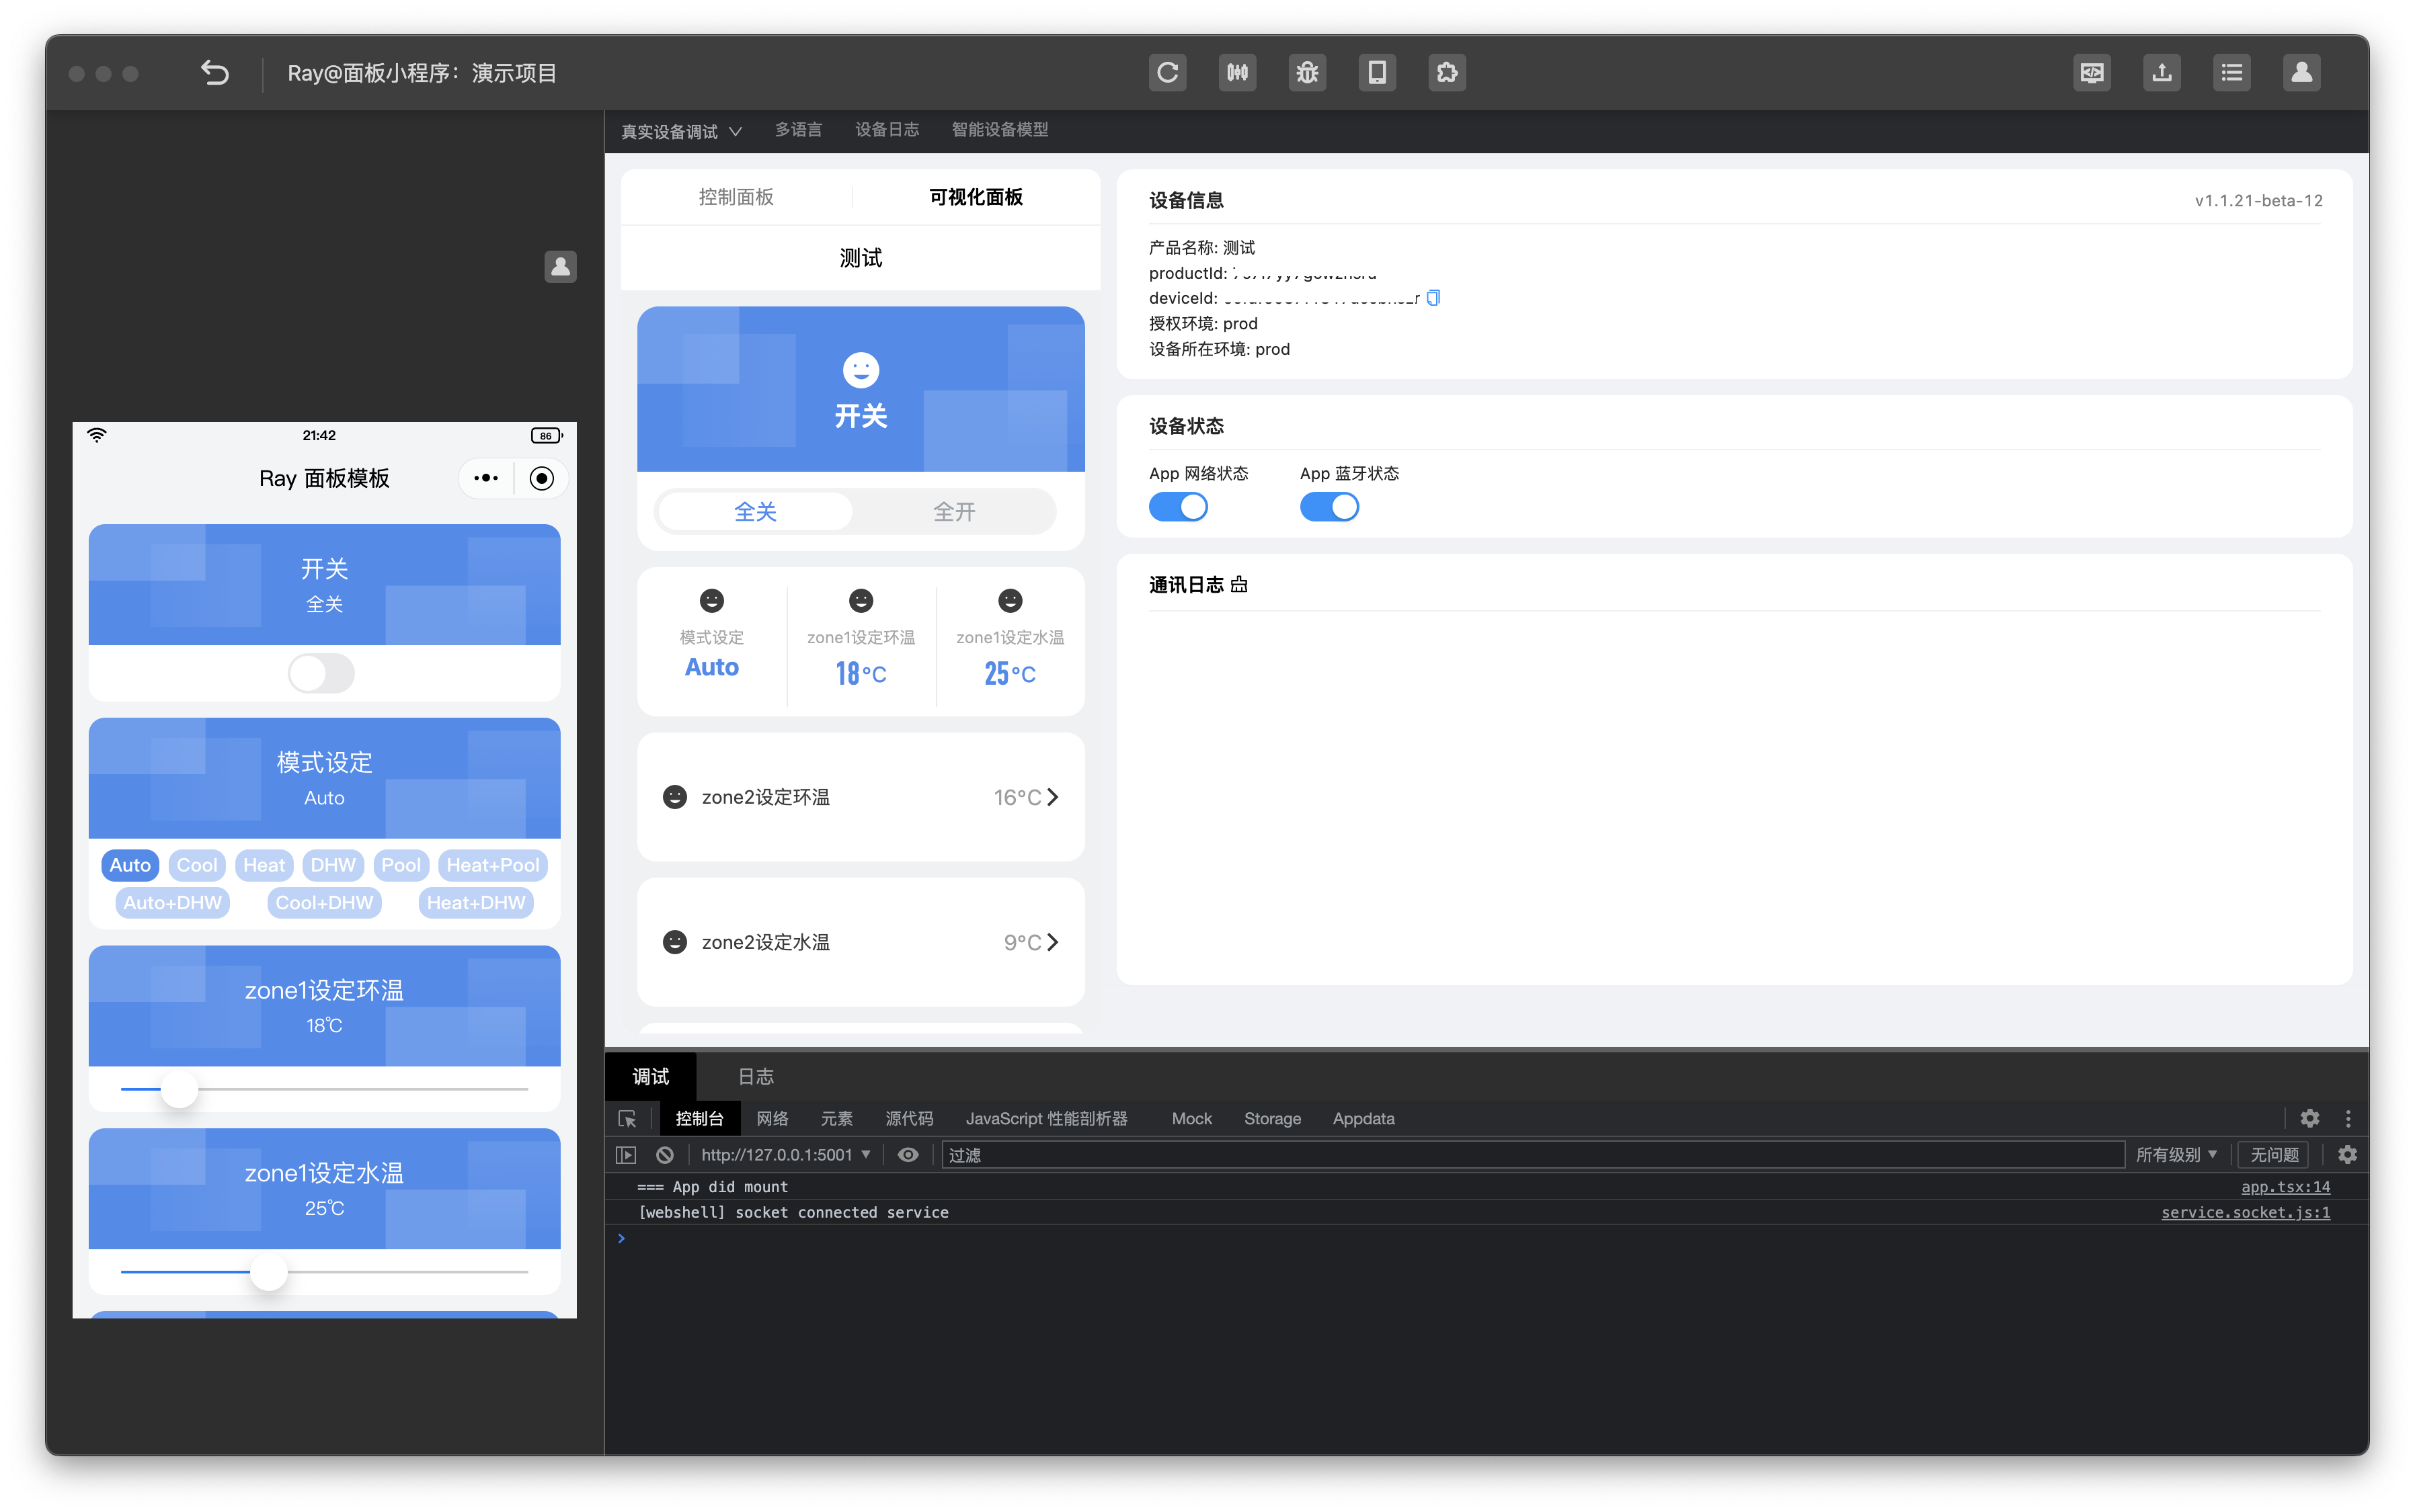Open the list menu icon in top-right

click(x=2231, y=72)
